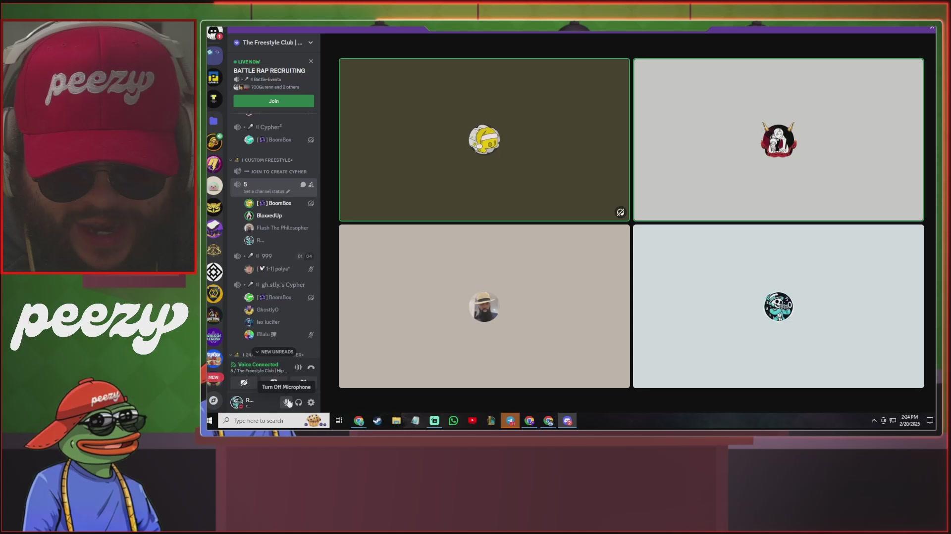Dismiss the Live Now event banner

[x=311, y=61]
